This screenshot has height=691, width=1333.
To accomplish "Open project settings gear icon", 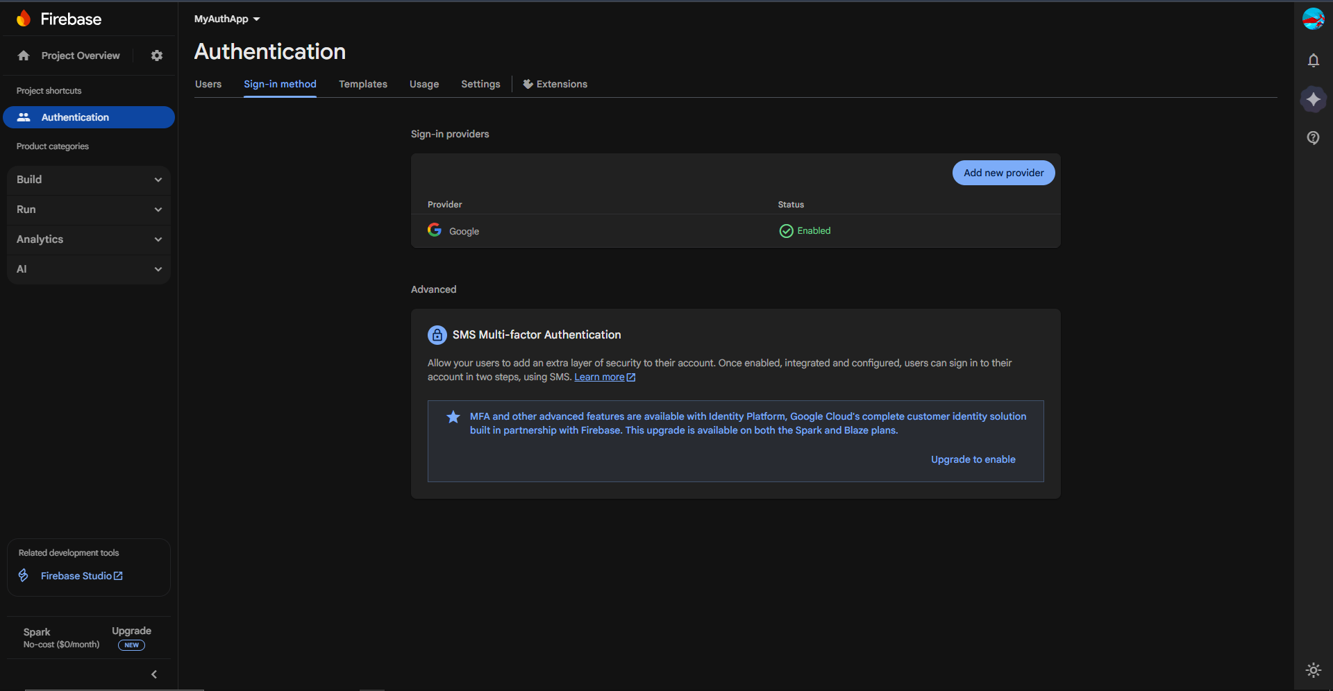I will pyautogui.click(x=157, y=56).
